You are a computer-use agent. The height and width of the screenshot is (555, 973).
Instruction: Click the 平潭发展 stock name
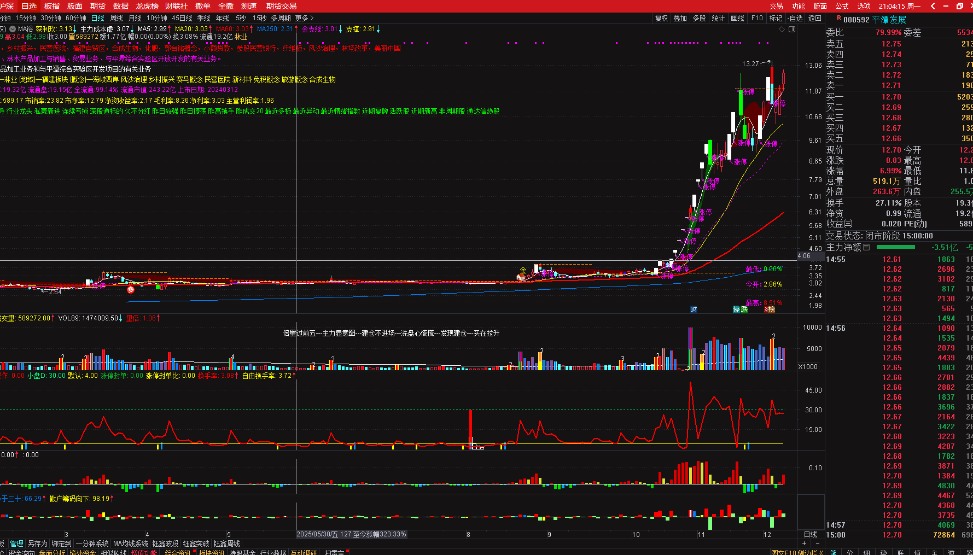click(889, 20)
